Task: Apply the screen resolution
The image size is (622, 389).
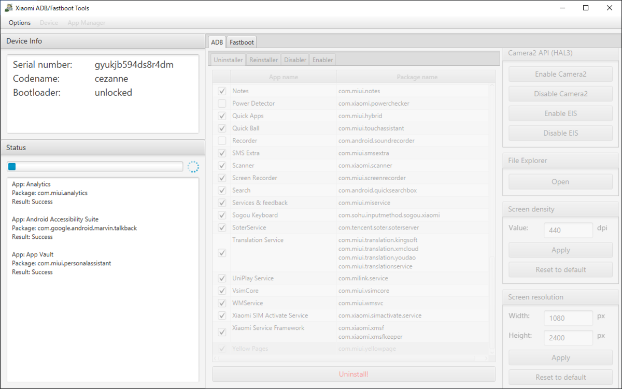Action: pos(560,358)
